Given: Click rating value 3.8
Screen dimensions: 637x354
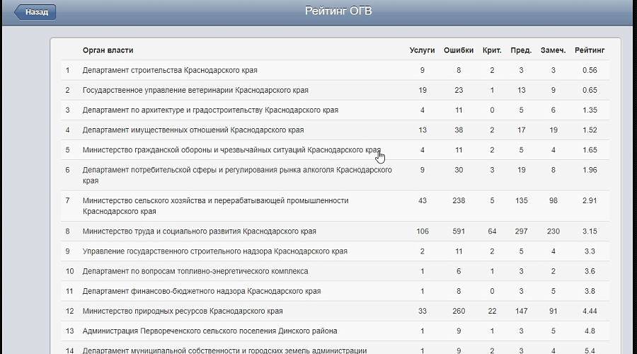Looking at the screenshot, I should tap(590, 291).
